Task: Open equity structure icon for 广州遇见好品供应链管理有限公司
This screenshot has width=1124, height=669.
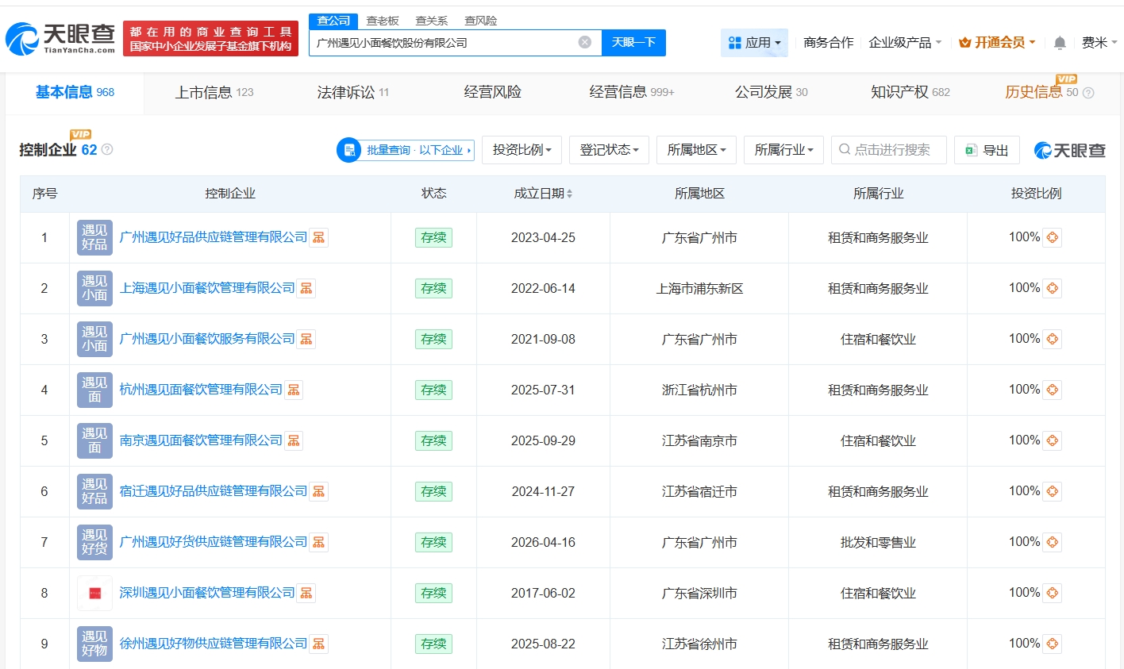Action: click(319, 237)
